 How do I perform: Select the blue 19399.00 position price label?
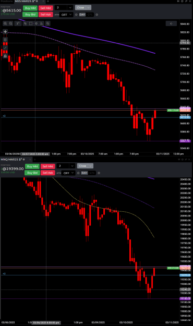185,275
